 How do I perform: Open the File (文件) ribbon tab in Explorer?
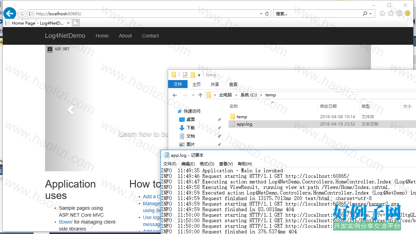pos(178,84)
